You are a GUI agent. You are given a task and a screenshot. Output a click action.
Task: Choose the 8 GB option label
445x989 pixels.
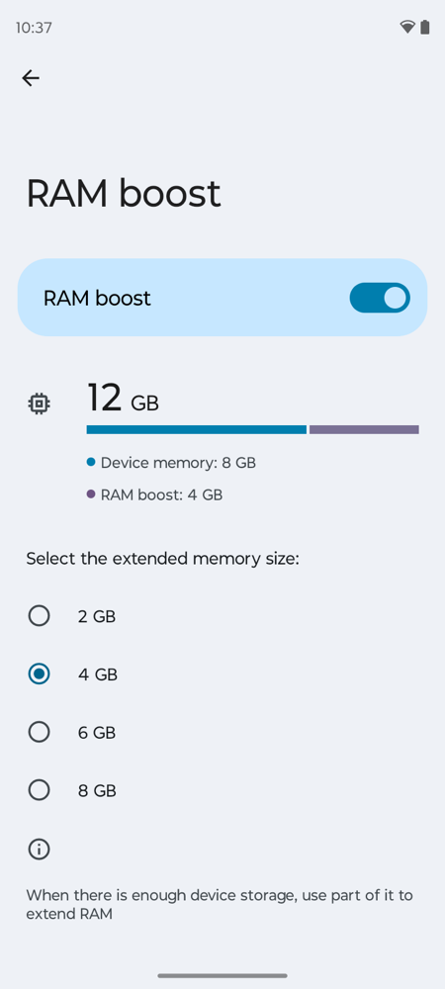click(x=97, y=791)
